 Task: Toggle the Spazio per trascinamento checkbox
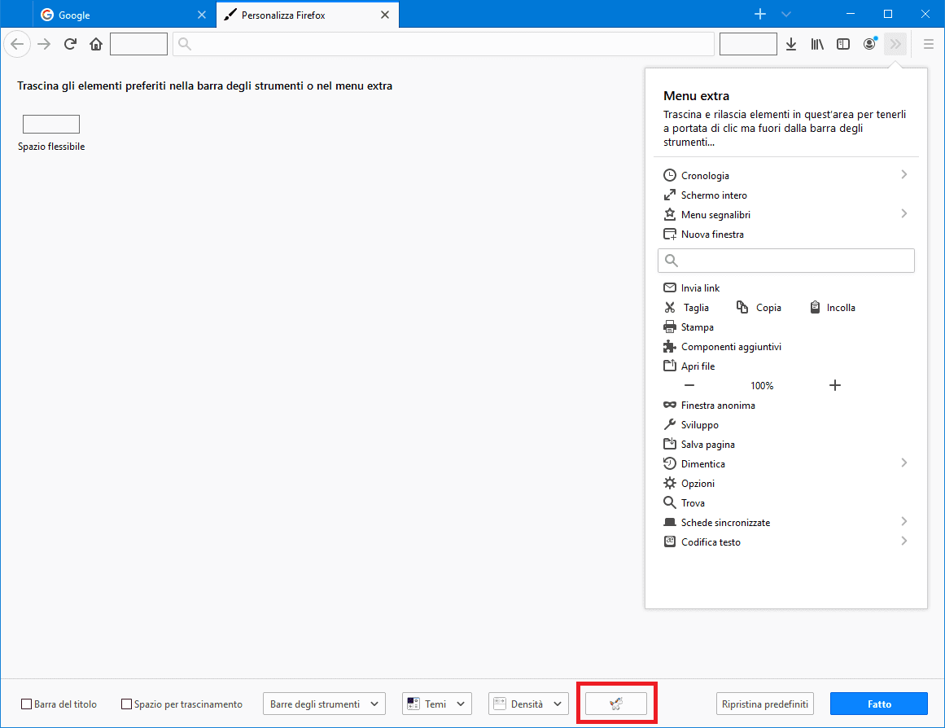click(126, 704)
